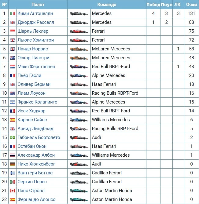Click the Brazilian flag beside Габриэль Бортолето

click(x=13, y=137)
